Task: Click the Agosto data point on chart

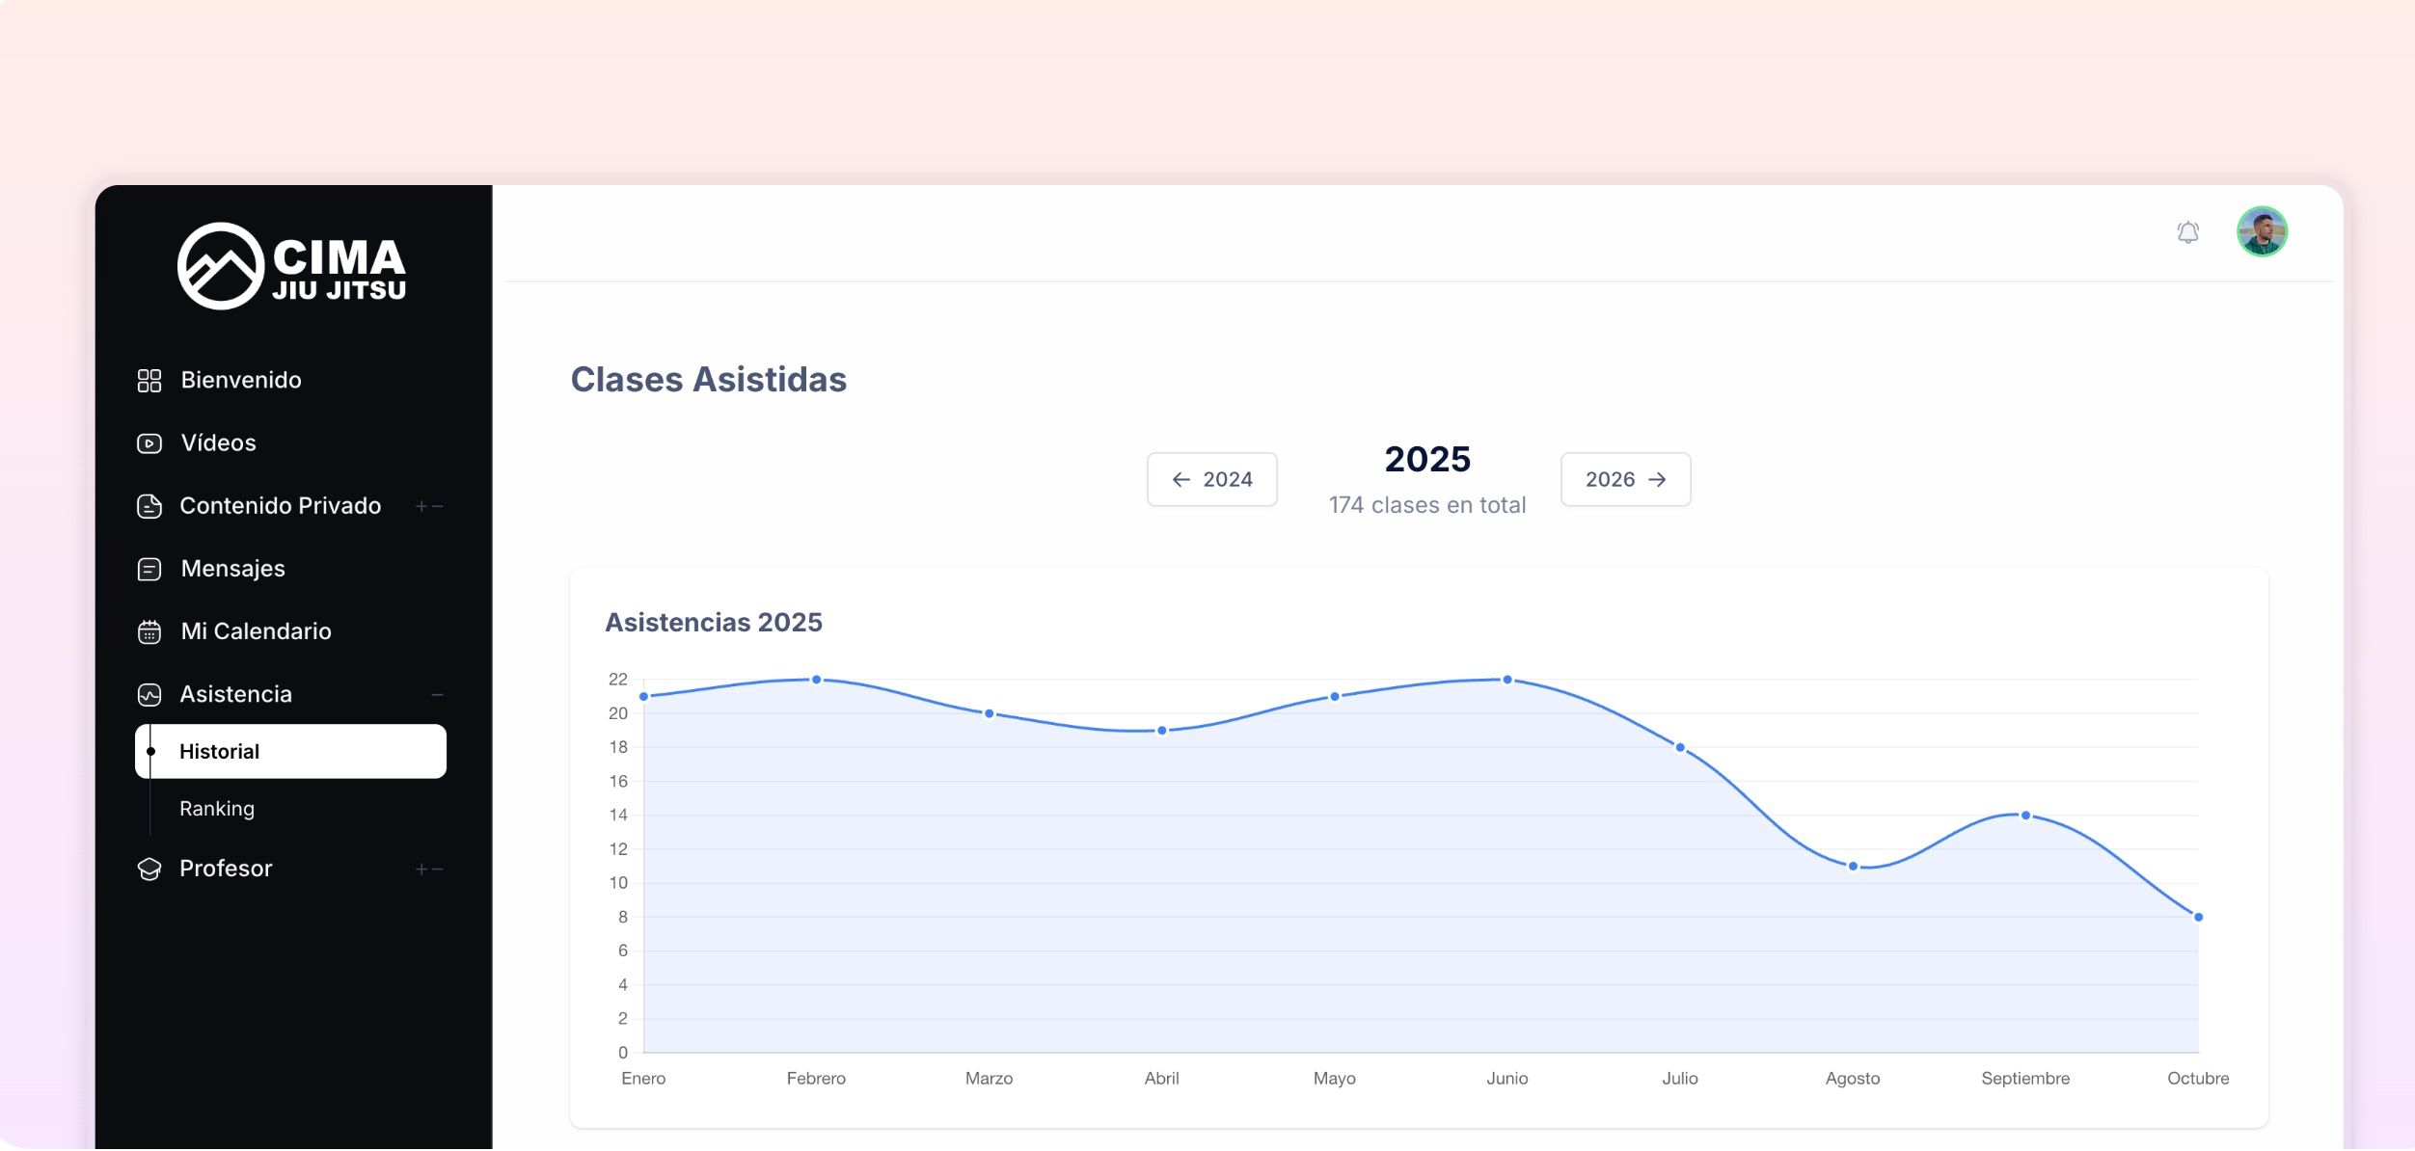Action: pos(1852,867)
